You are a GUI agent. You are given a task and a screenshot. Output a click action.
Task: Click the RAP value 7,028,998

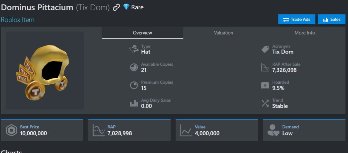pos(120,133)
